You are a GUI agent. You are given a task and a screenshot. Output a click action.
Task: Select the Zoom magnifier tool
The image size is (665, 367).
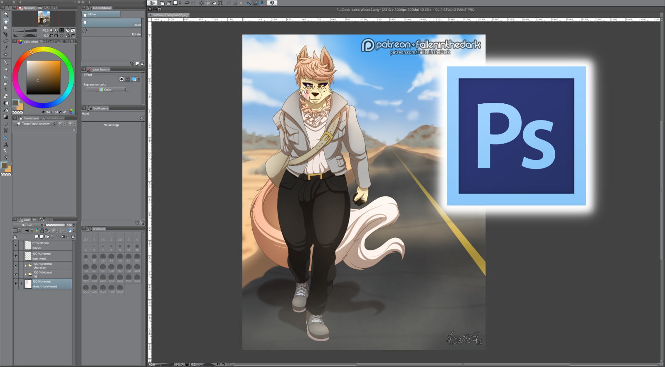[x=6, y=14]
